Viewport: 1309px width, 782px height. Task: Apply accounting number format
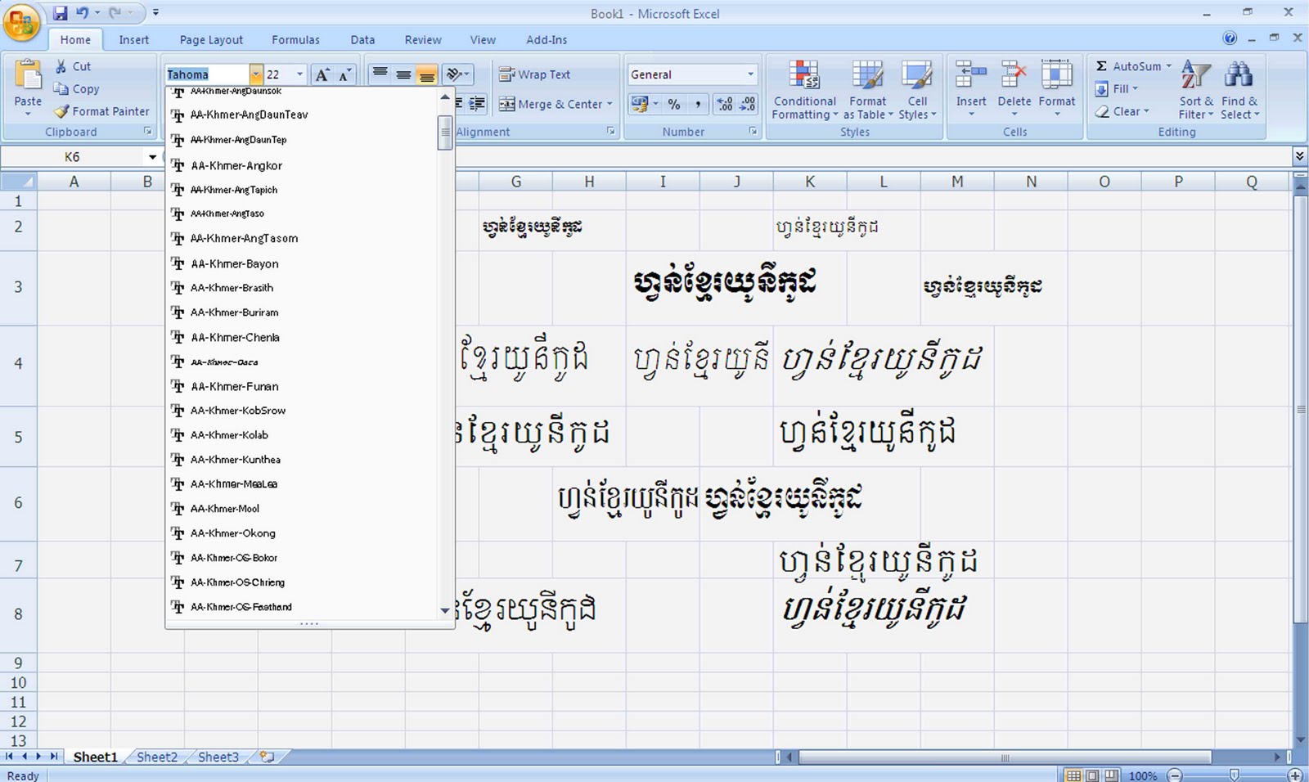click(640, 104)
